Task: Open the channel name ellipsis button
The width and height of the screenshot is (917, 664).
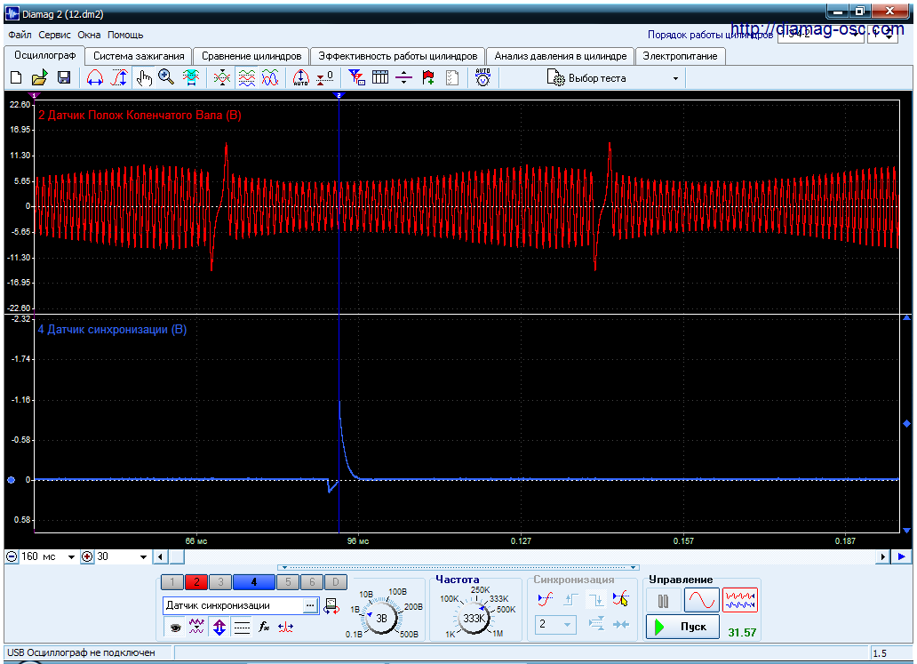Action: click(310, 605)
